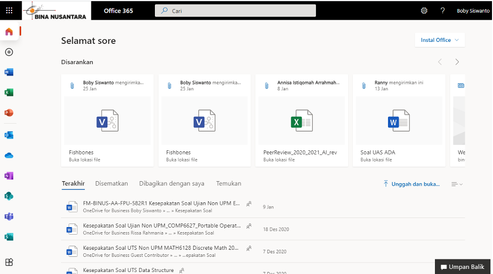Switch to Dibagikan dengan saya tab
493x274 pixels.
coord(172,183)
